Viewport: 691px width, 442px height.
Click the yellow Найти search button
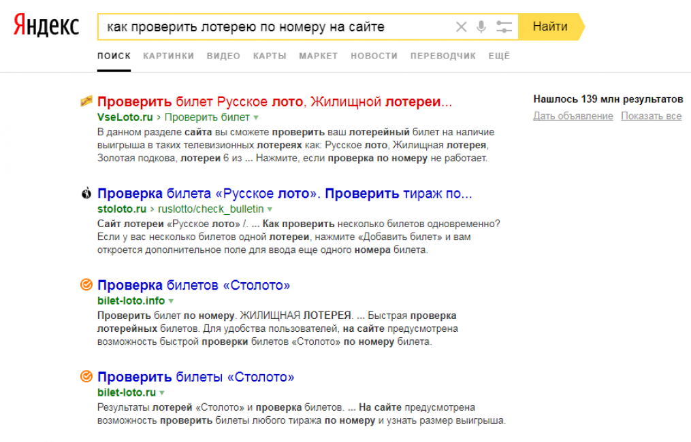(x=551, y=27)
